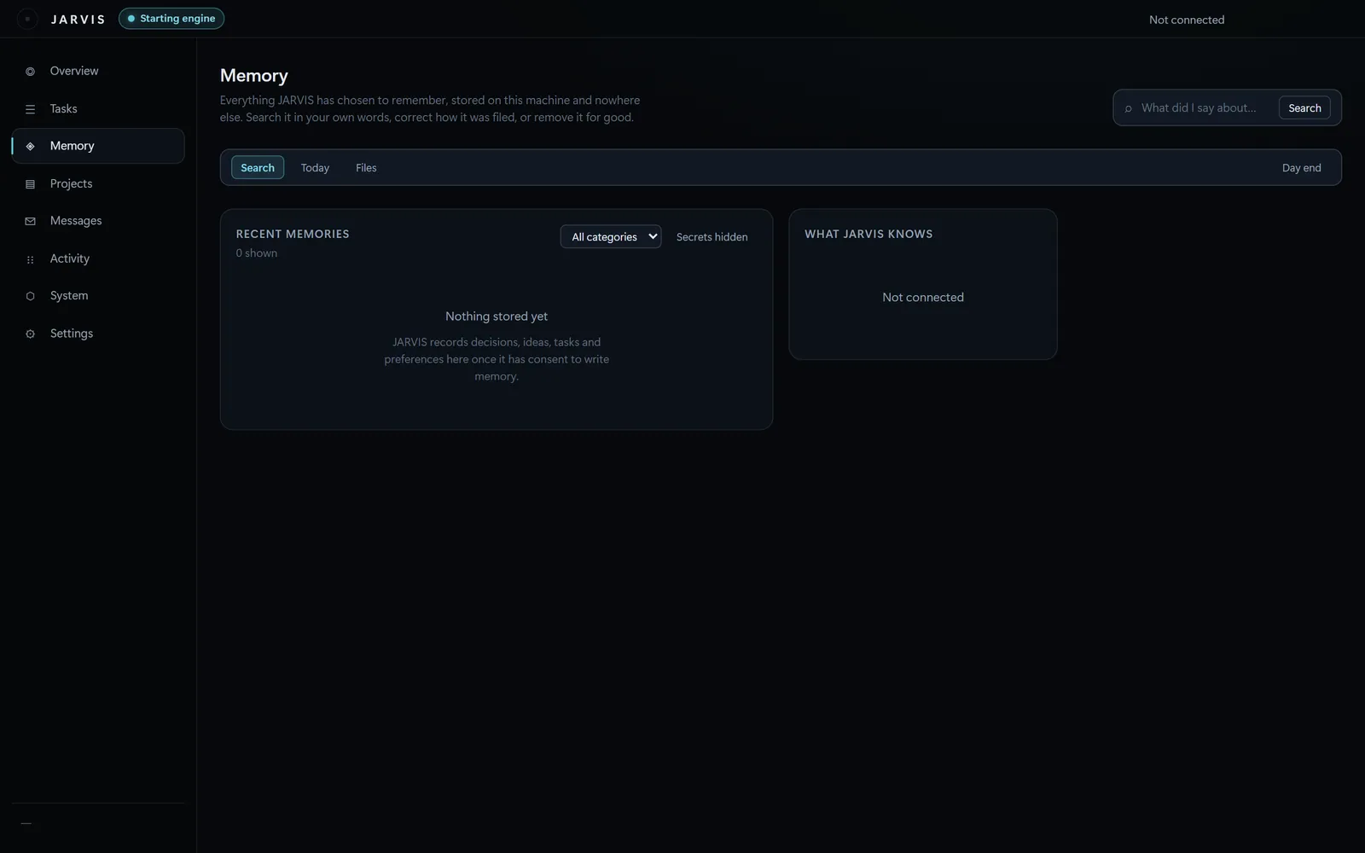This screenshot has height=853, width=1365.
Task: Click 'Nothing stored yet' message
Action: pos(497,316)
